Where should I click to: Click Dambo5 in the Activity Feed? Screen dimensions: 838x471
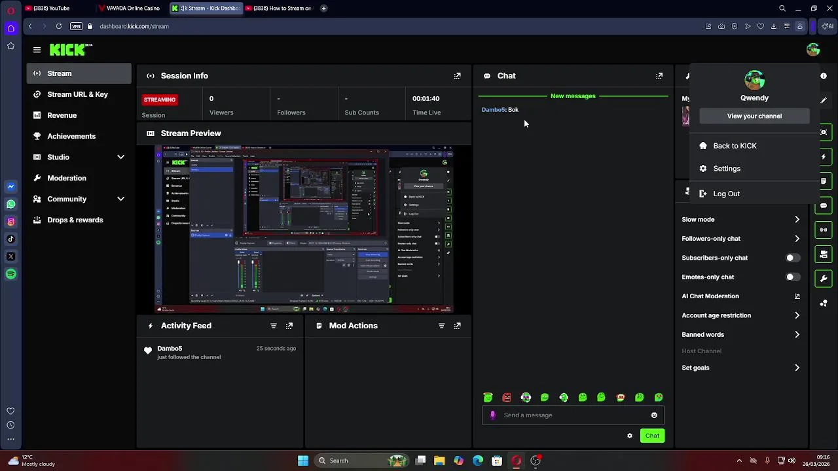tap(170, 349)
